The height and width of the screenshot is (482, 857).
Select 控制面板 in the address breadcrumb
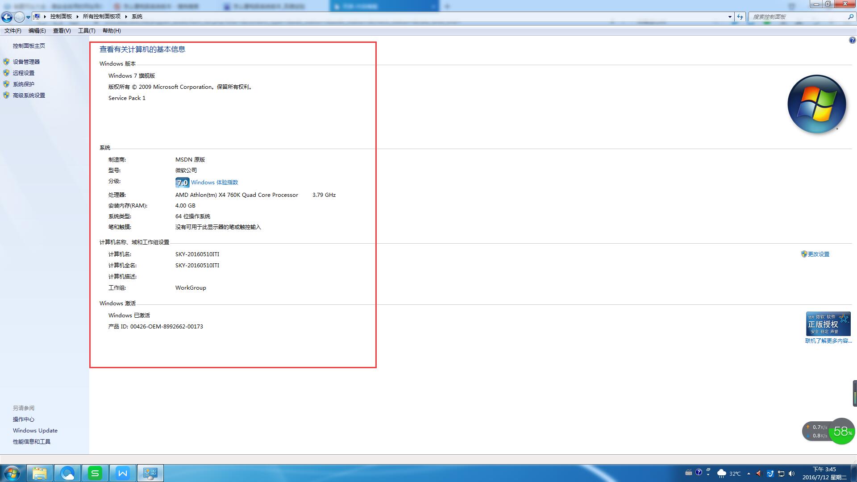(61, 17)
